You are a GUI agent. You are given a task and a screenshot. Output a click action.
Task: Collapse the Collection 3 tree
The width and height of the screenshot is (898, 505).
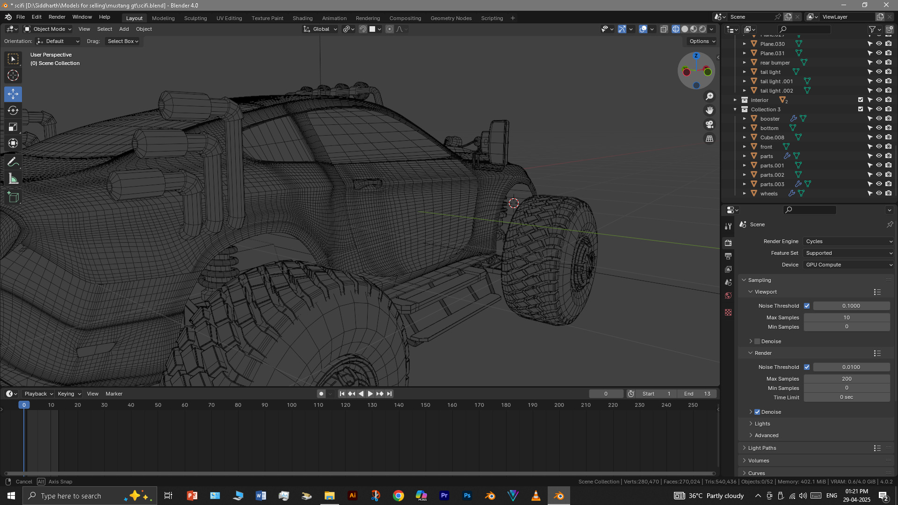tap(735, 109)
